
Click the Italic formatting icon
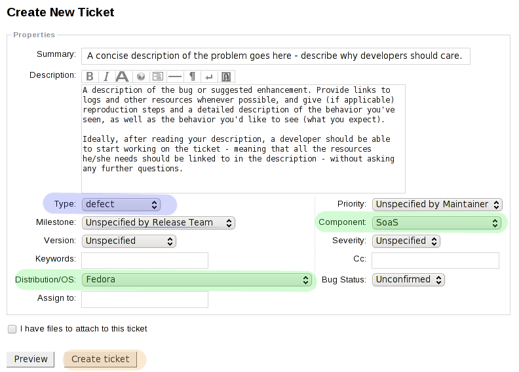[x=106, y=76]
